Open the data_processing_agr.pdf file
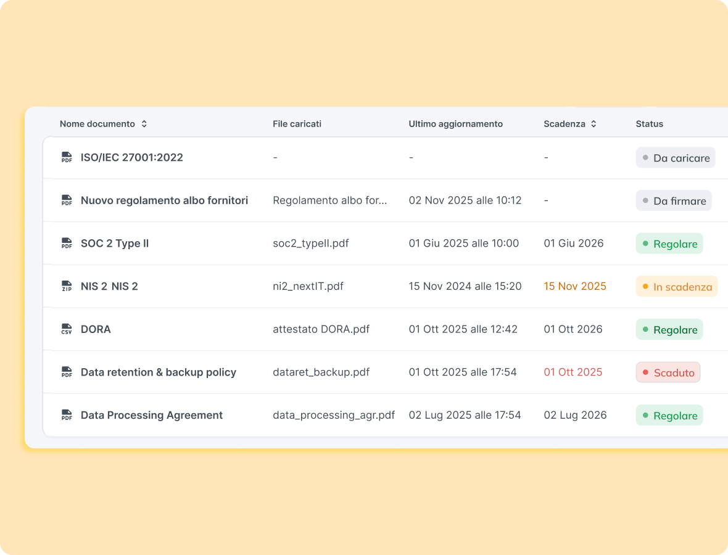 pyautogui.click(x=334, y=415)
